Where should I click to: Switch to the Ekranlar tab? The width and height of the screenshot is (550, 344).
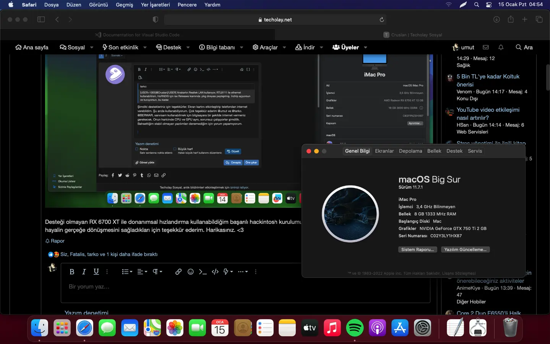tap(384, 151)
